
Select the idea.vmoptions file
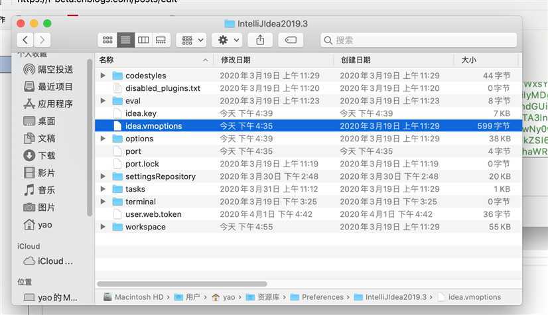point(308,126)
